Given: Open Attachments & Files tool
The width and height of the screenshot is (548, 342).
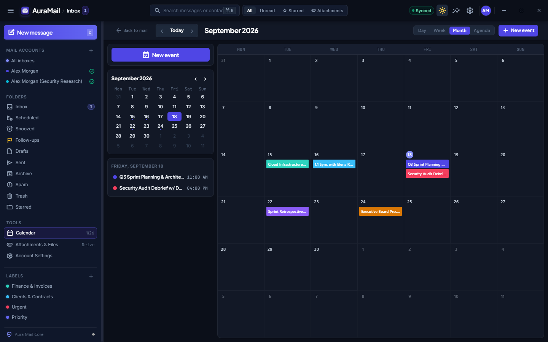Looking at the screenshot, I should point(50,245).
